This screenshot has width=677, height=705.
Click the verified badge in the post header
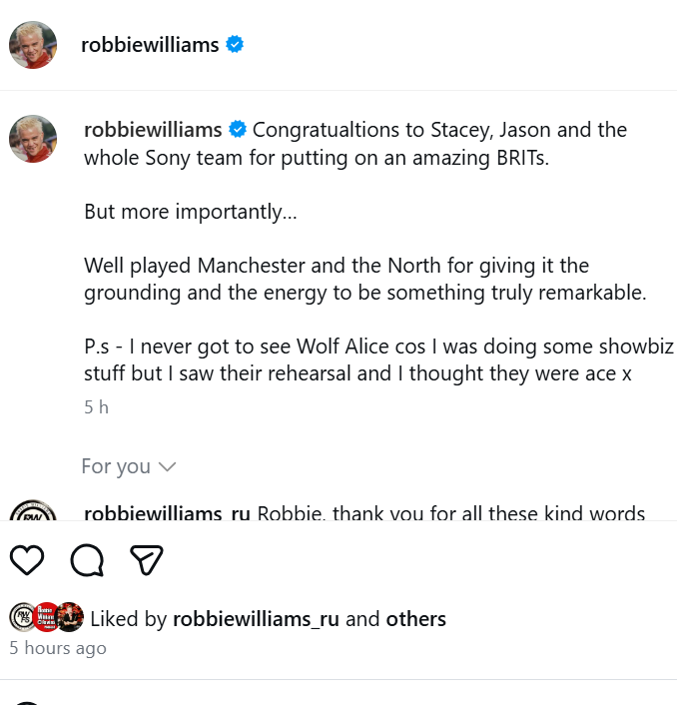coord(235,44)
